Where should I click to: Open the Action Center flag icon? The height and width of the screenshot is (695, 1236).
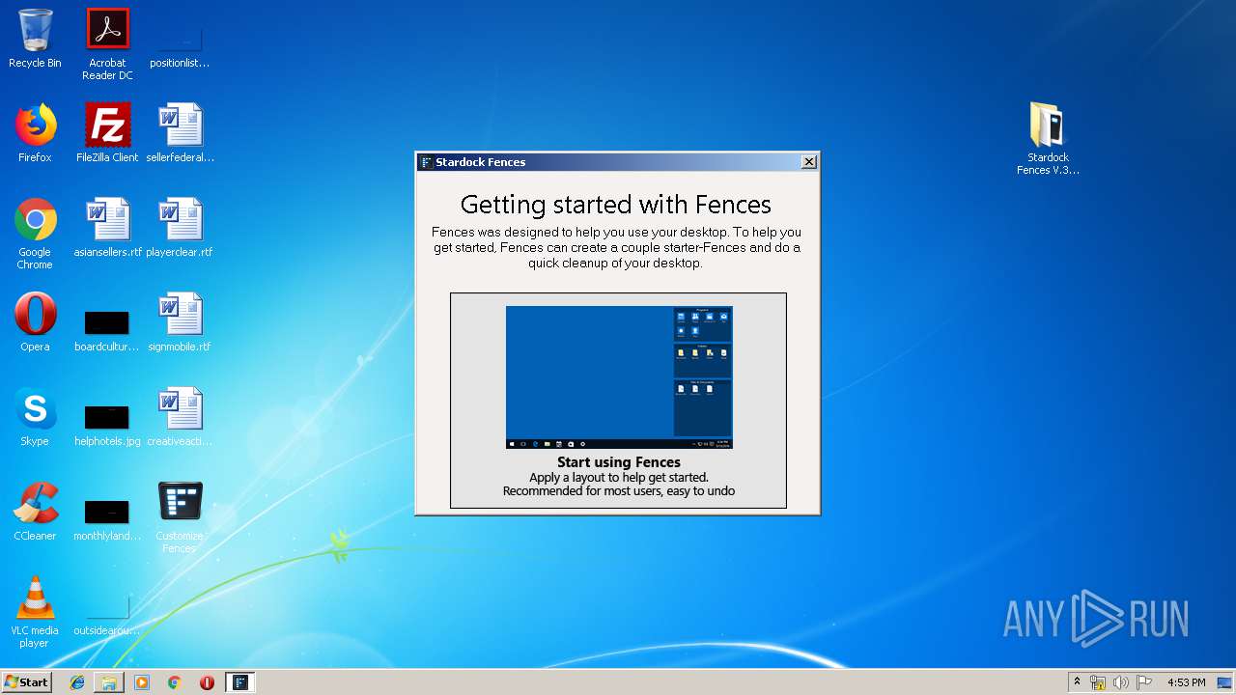pyautogui.click(x=1143, y=682)
